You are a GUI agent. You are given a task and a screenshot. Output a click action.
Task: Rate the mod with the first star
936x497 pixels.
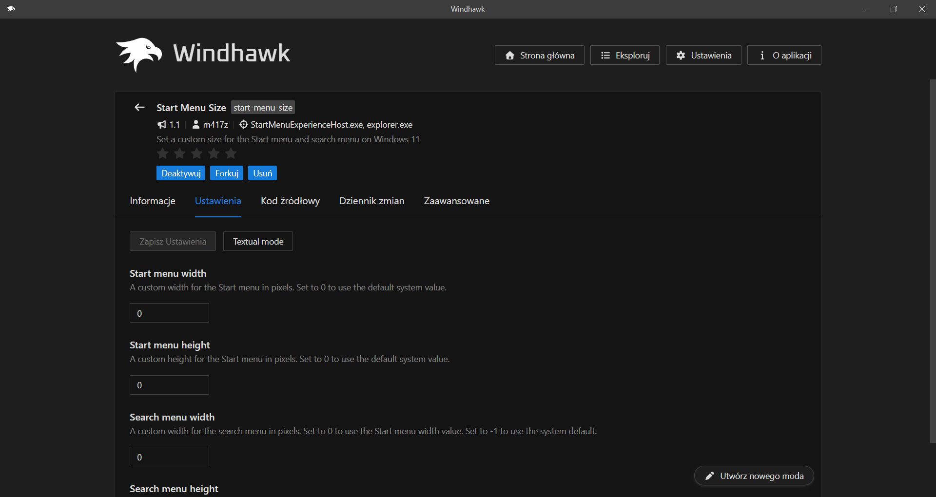pos(163,154)
